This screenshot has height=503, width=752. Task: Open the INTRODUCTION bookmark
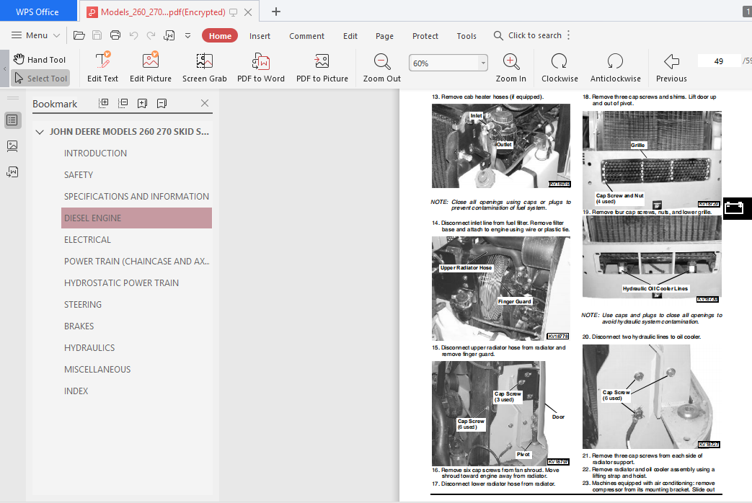95,153
